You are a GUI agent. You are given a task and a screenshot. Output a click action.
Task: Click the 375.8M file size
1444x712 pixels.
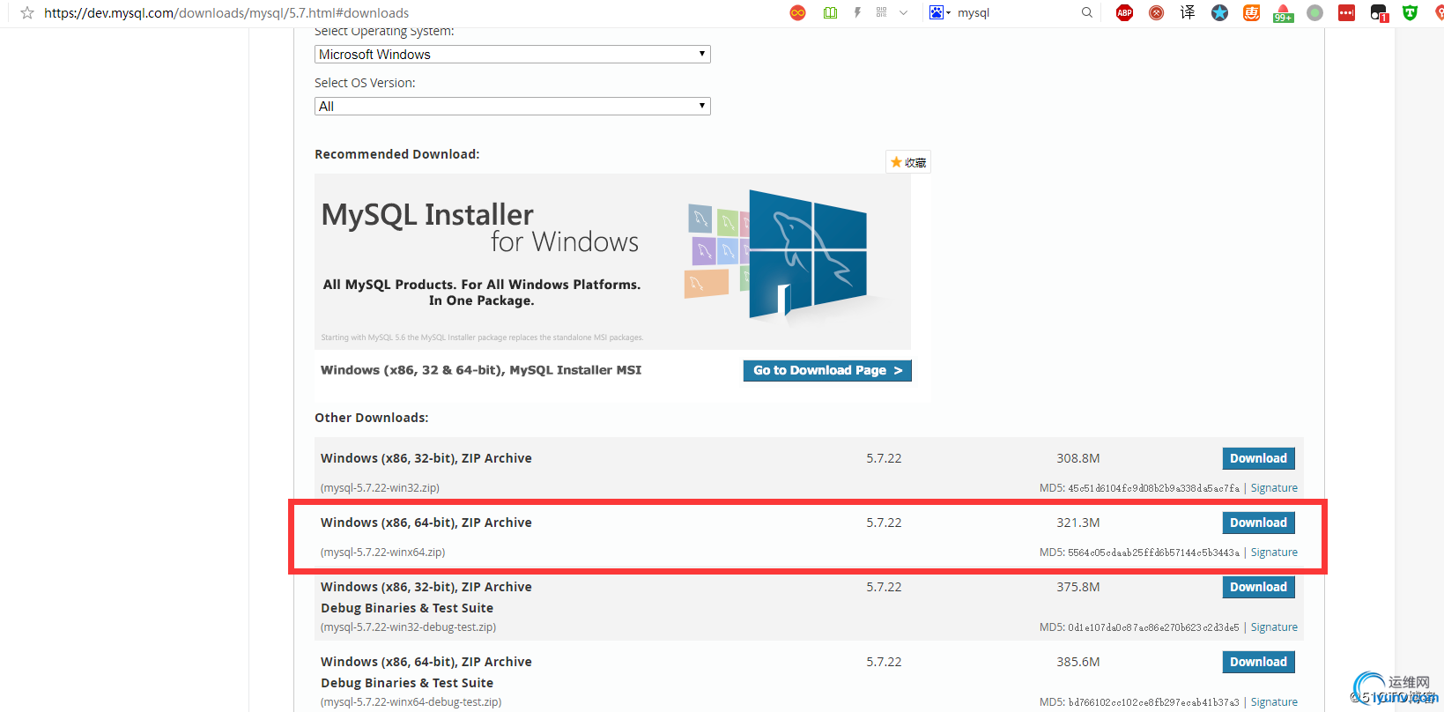(x=1078, y=587)
